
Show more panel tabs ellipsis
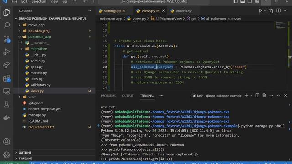click(x=162, y=96)
